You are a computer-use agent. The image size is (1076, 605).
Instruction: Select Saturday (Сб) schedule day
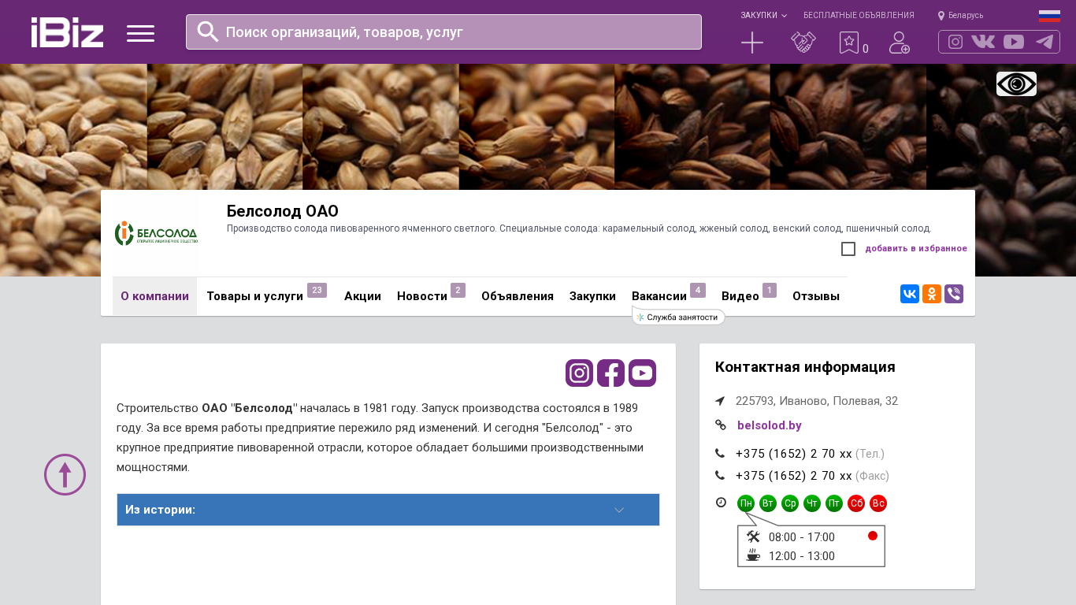click(x=856, y=503)
